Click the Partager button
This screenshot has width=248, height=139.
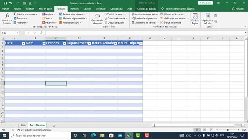(238, 9)
